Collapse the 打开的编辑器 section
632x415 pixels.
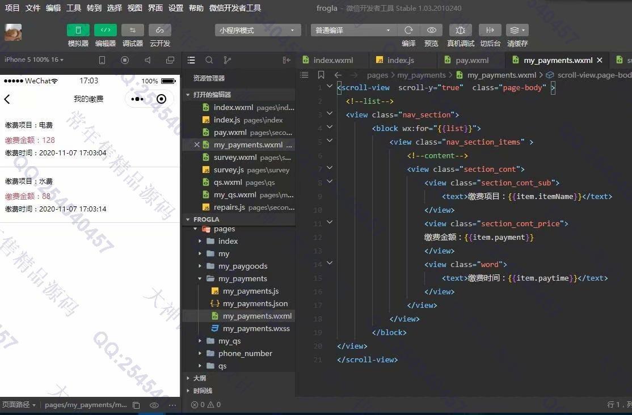(x=188, y=95)
